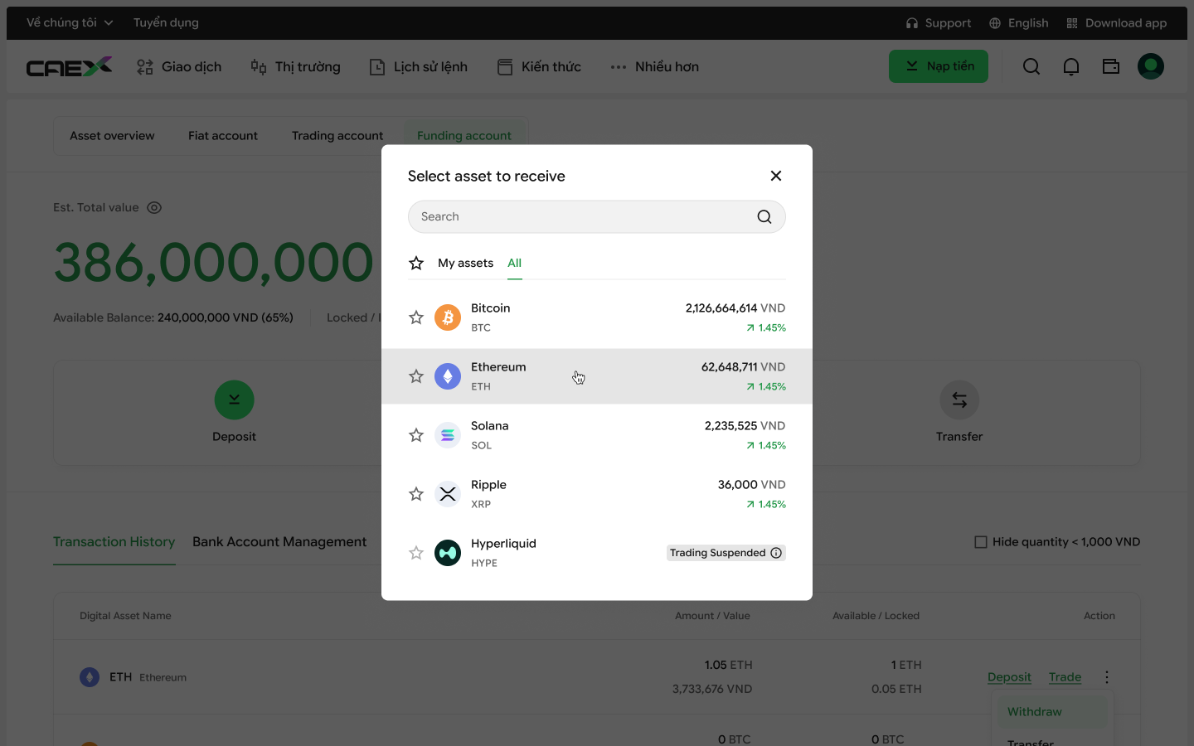Favorite Hyperliquid with its star icon

point(416,553)
